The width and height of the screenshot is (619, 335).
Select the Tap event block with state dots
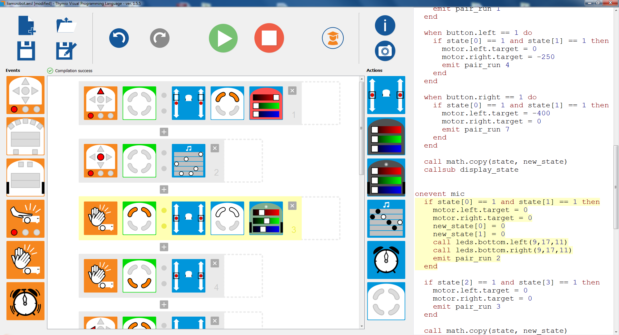click(25, 219)
